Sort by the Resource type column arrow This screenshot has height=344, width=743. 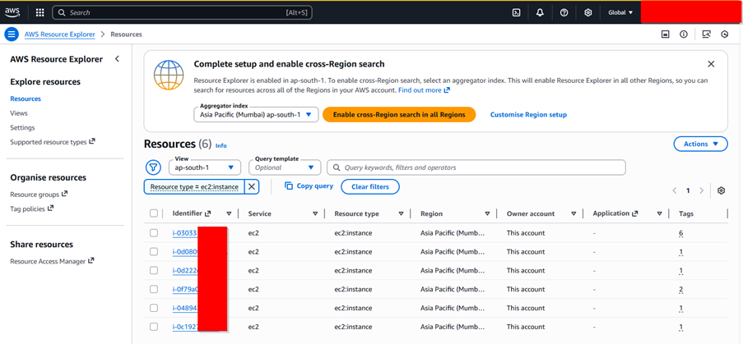point(401,213)
